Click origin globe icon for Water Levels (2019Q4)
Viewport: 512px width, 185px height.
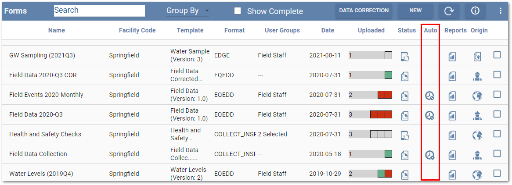coord(477,174)
